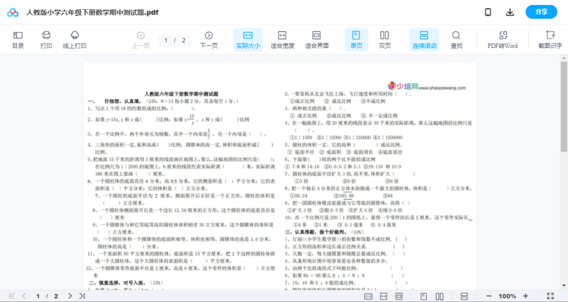The image size is (568, 302).
Task: Enter fullscreen from the bottom-right icon
Action: pos(550,296)
